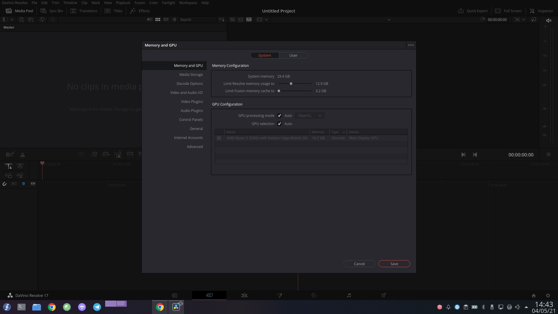Click the audio mute speaker icon
This screenshot has height=314, width=558.
549,20
